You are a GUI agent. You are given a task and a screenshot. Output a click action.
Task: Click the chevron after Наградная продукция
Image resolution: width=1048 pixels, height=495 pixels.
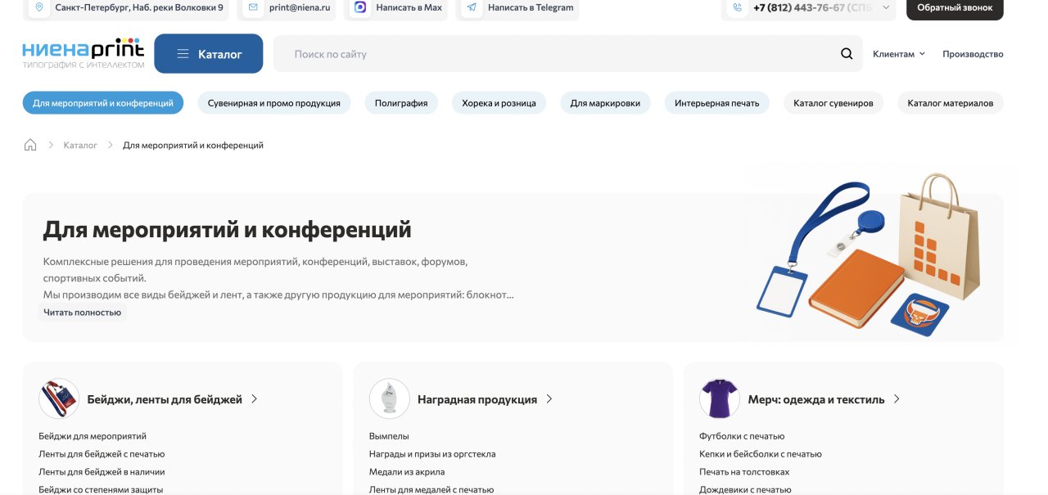(x=549, y=399)
